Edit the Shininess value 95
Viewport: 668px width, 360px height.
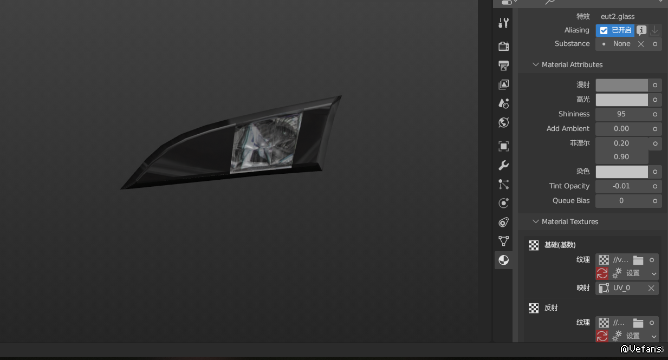[622, 114]
